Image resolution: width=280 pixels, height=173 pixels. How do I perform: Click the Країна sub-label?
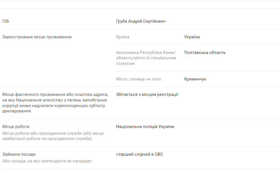click(123, 37)
